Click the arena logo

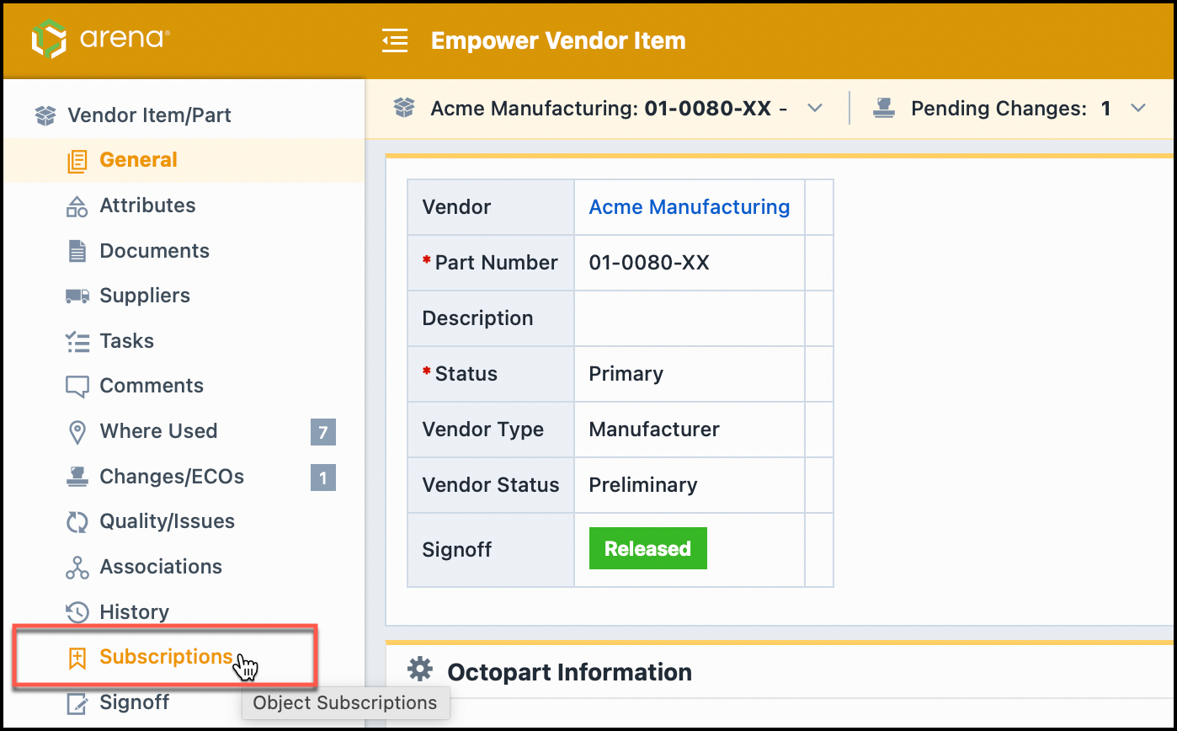coord(99,39)
